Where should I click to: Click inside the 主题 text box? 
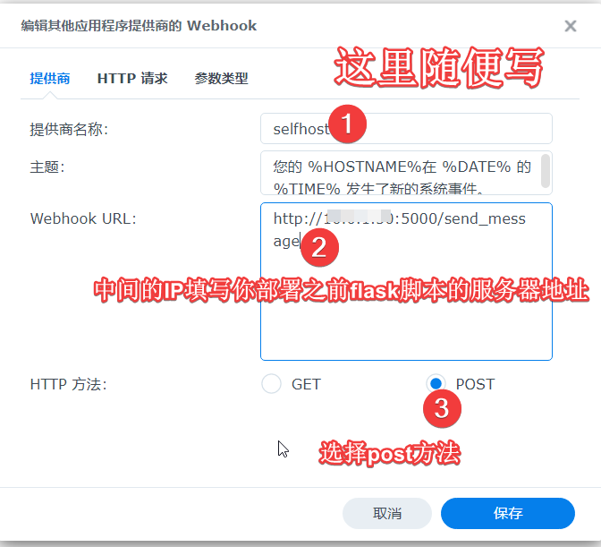[x=401, y=173]
